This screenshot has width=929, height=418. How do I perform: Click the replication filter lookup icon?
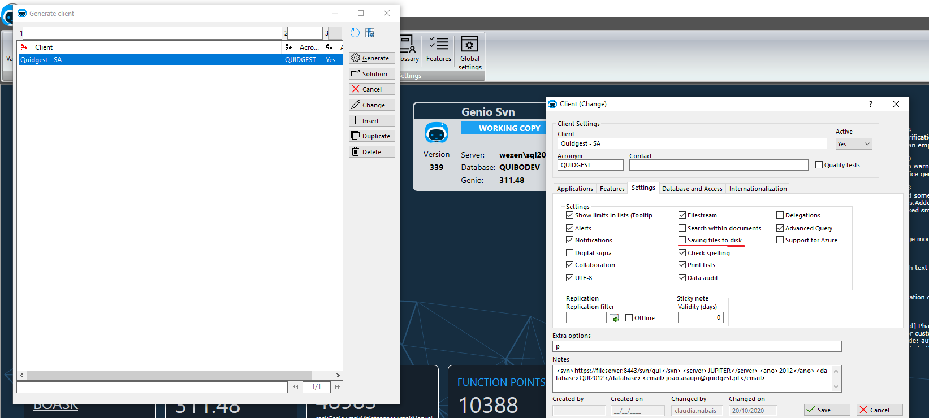tap(614, 318)
